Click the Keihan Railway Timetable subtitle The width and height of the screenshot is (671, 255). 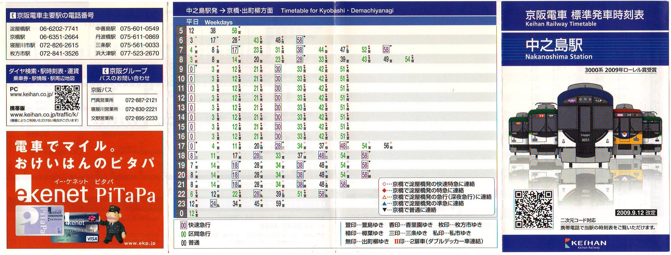coord(561,24)
